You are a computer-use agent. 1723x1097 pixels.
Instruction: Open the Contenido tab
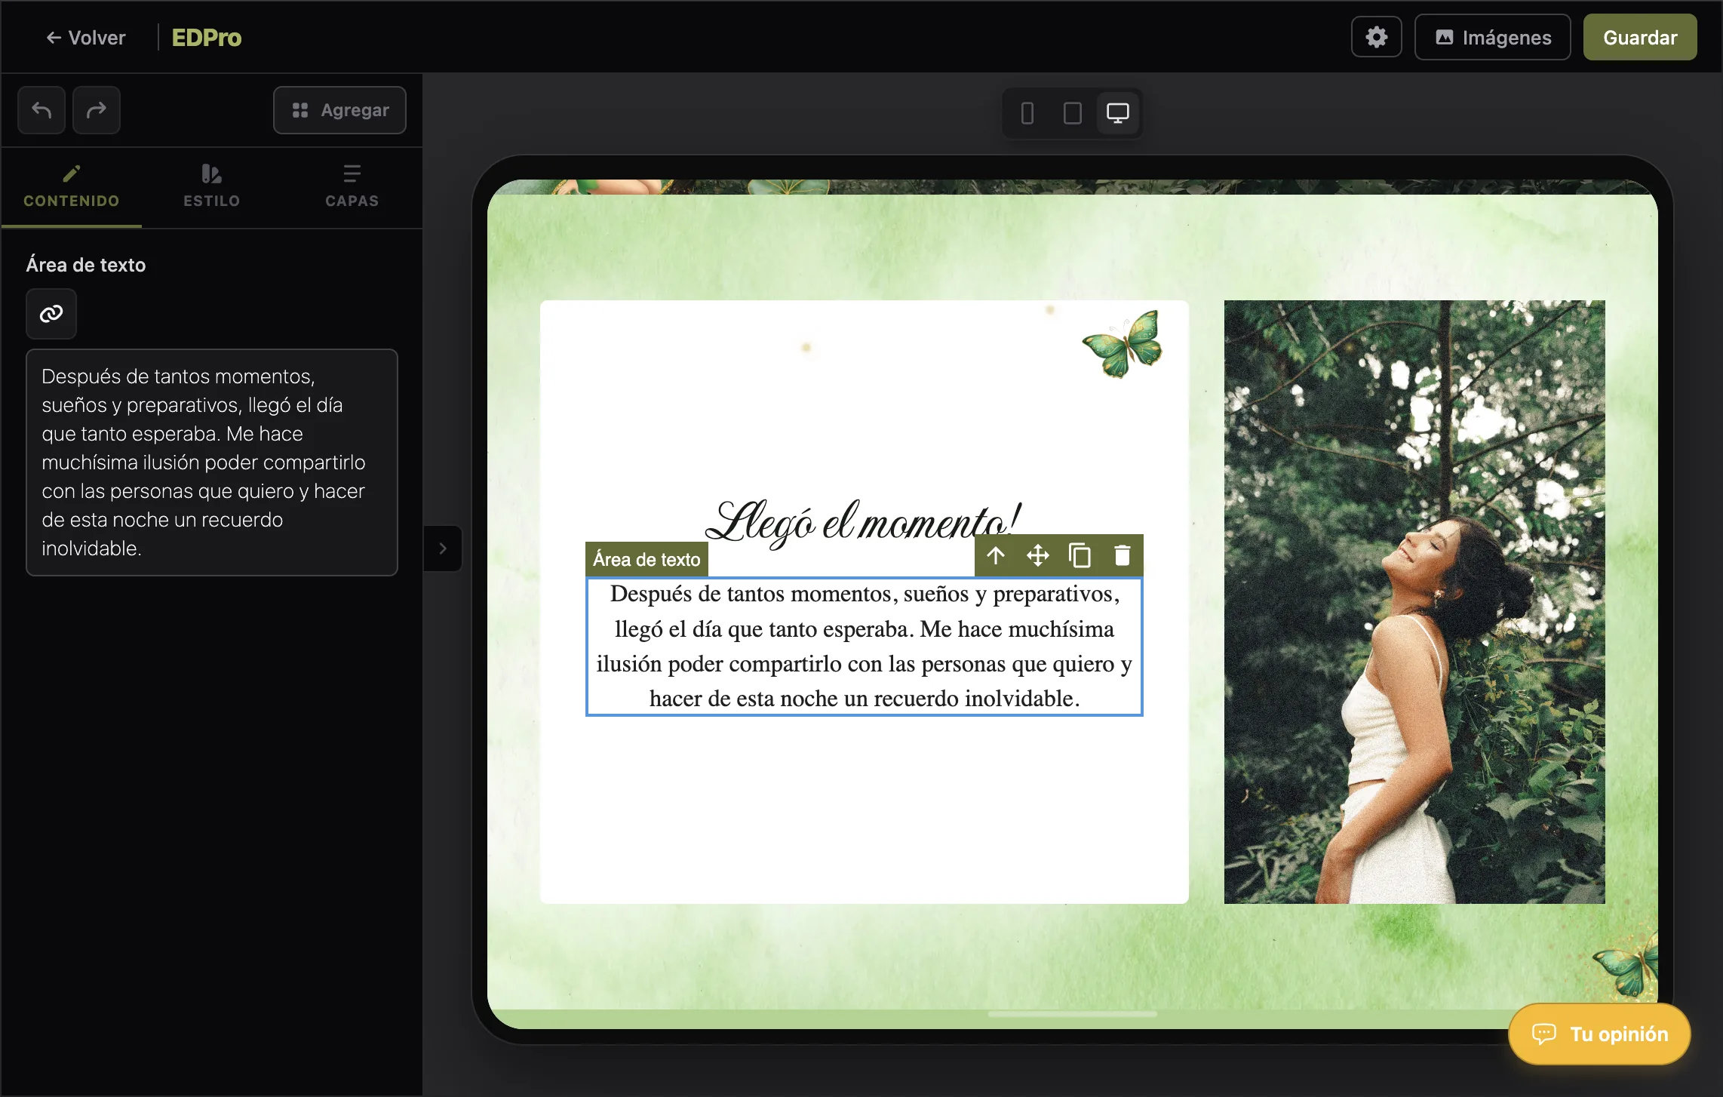click(72, 187)
